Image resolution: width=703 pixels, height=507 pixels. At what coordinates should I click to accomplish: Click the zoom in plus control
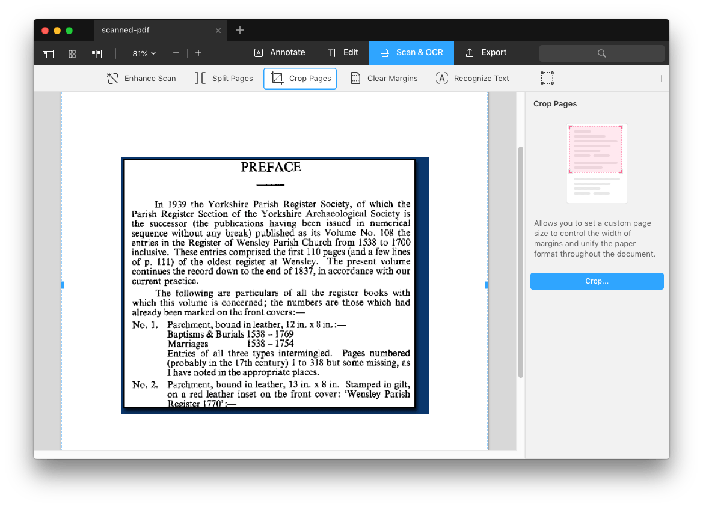[x=198, y=53]
